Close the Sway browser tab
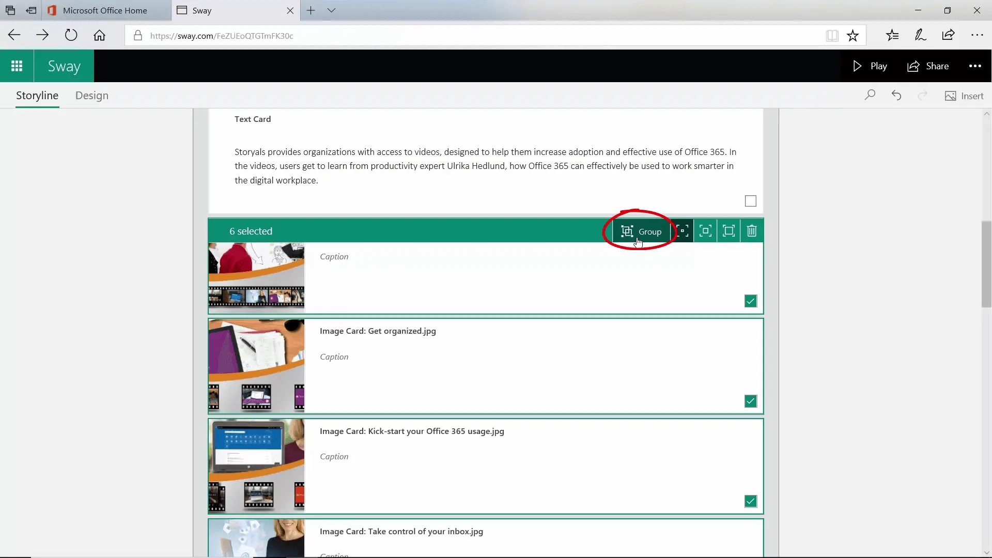Image resolution: width=992 pixels, height=558 pixels. 290,10
